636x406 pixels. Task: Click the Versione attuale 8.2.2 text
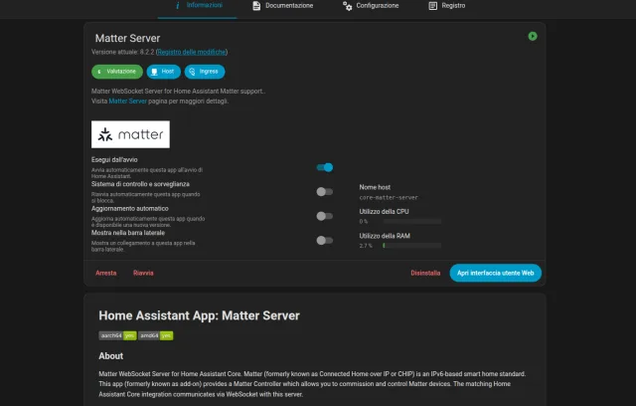(x=123, y=52)
